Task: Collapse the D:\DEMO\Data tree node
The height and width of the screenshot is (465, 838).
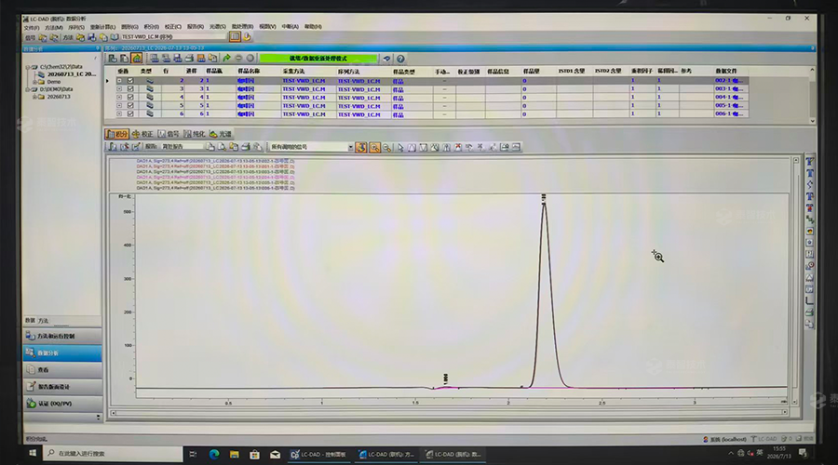Action: (27, 89)
